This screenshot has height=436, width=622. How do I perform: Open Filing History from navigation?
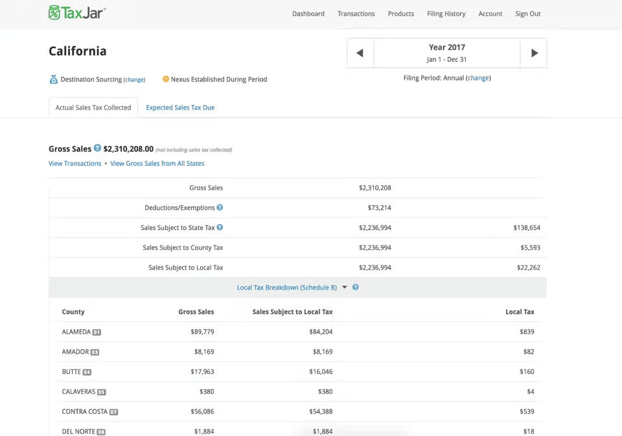pyautogui.click(x=446, y=14)
